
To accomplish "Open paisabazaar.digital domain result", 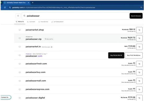I will (x=35, y=98).
